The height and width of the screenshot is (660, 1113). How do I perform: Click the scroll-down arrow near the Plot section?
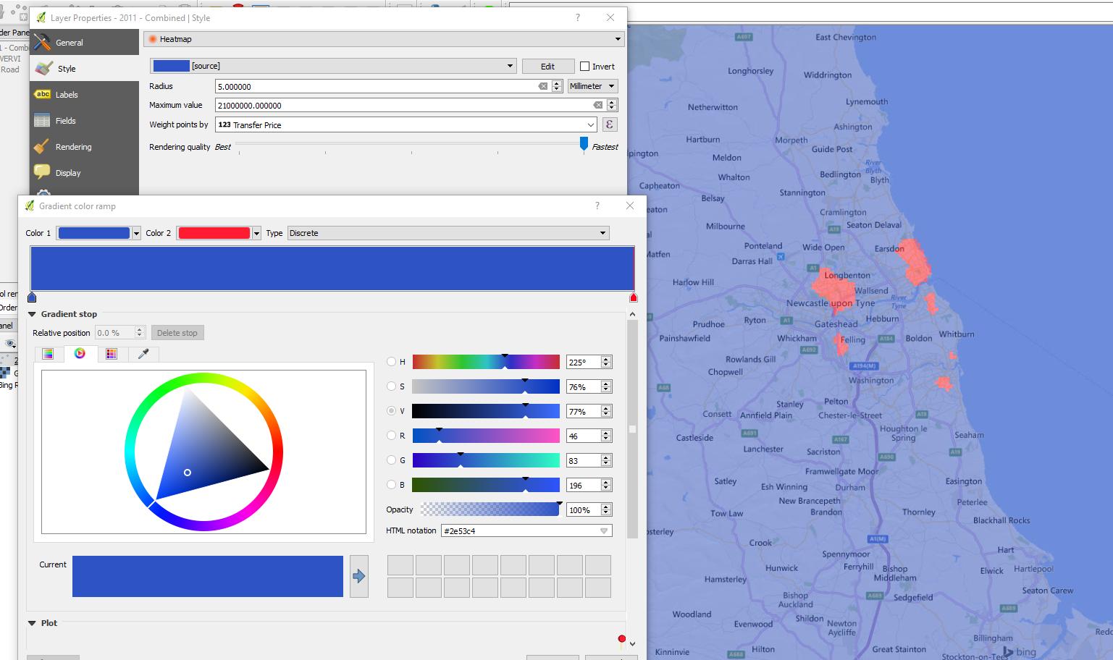pos(632,643)
